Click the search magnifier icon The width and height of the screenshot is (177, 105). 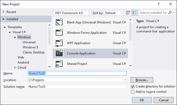pos(170,12)
